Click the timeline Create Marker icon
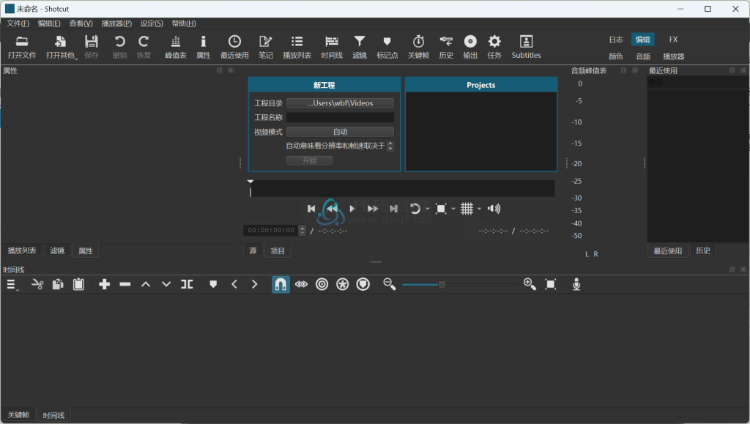This screenshot has height=424, width=750. pyautogui.click(x=213, y=284)
